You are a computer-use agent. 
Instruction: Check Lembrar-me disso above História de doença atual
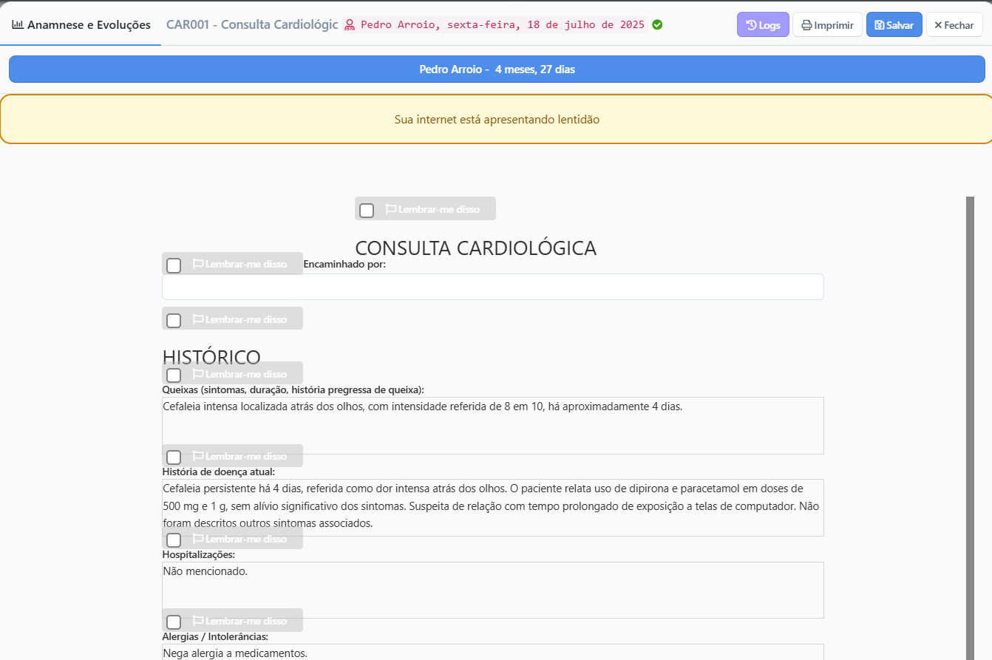(174, 457)
